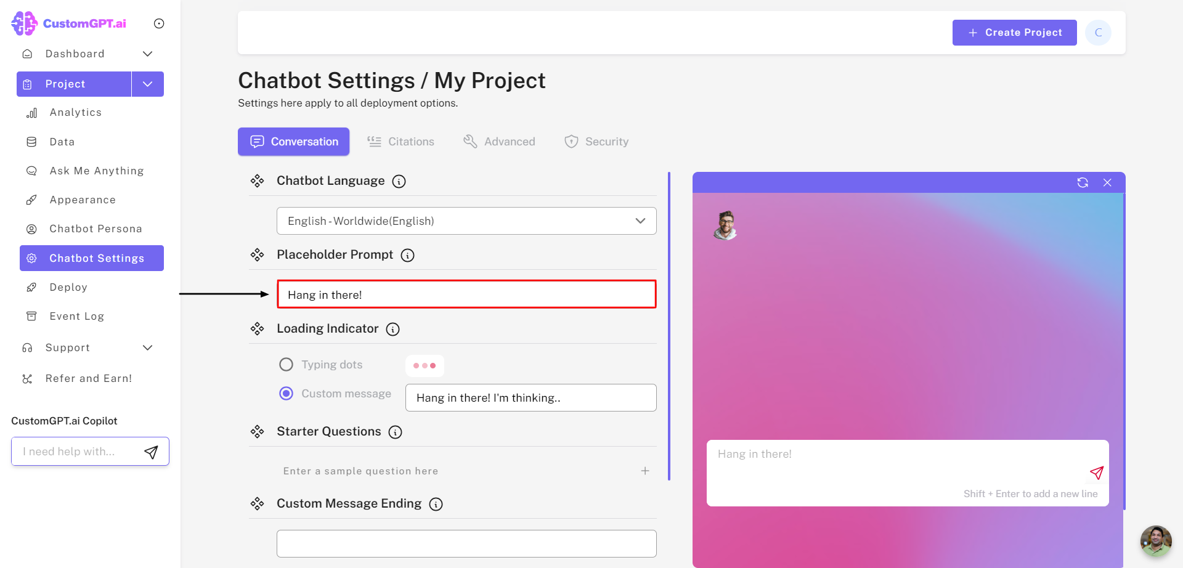This screenshot has width=1183, height=568.
Task: Show Loading Indicator info tooltip
Action: pos(393,329)
